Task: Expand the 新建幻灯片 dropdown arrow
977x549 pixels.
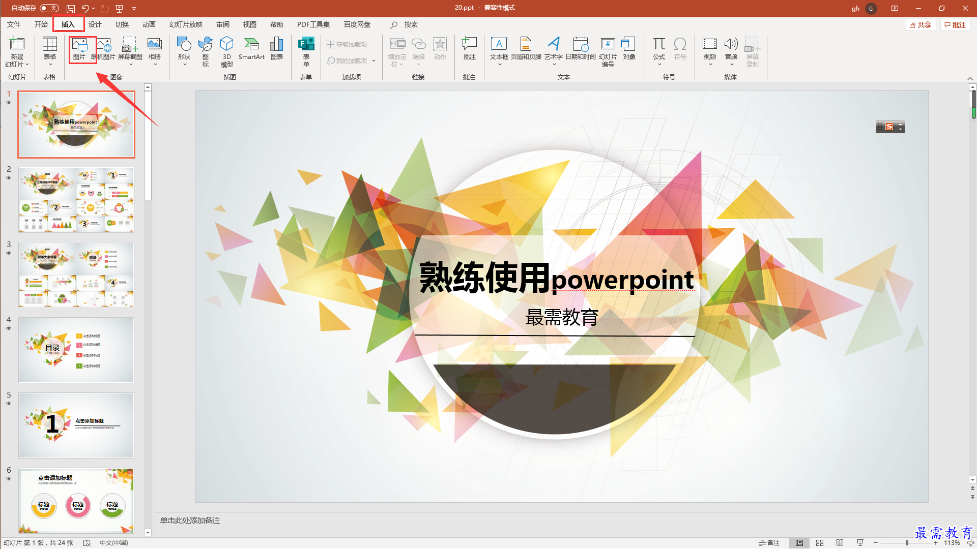Action: [x=27, y=65]
